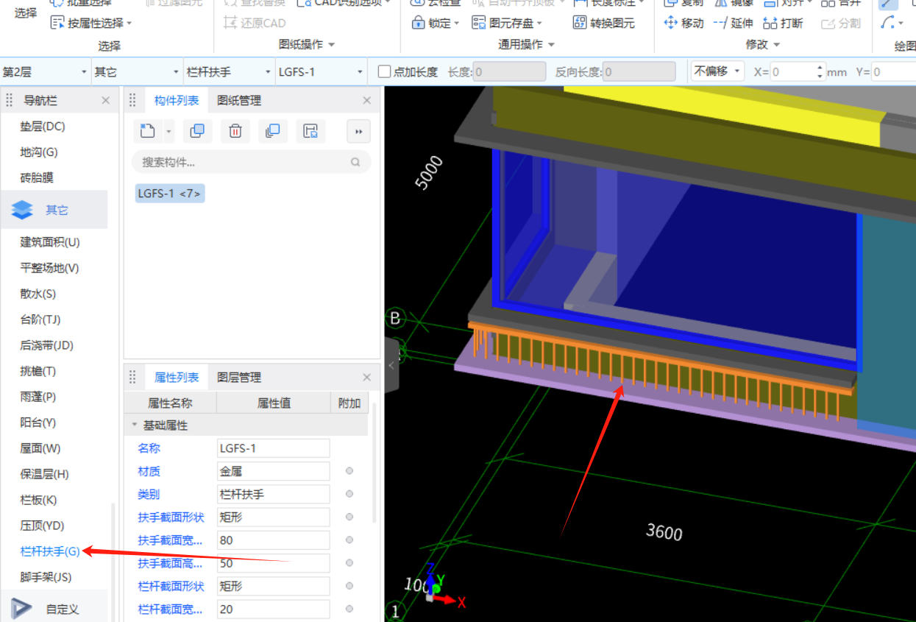The height and width of the screenshot is (622, 916).
Task: Close the 属性列表 panel
Action: point(367,378)
